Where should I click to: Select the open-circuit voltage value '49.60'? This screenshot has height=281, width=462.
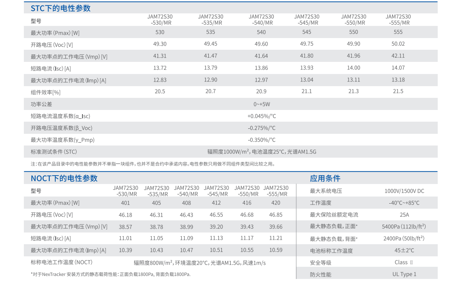coord(262,44)
